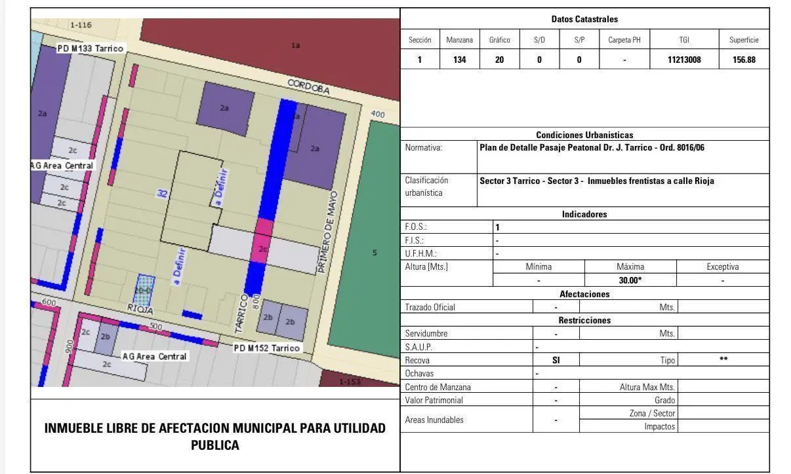The height and width of the screenshot is (474, 791).
Task: Click the 'CORDOBA' street name on map
Action: (308, 87)
